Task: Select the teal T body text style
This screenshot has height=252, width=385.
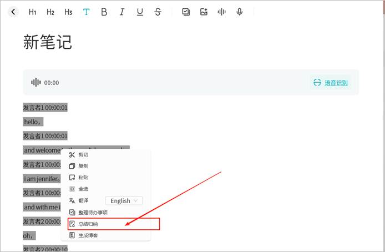Action: [x=86, y=12]
